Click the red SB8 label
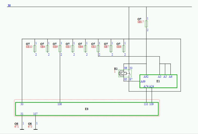198x134 pixels. coord(119,47)
